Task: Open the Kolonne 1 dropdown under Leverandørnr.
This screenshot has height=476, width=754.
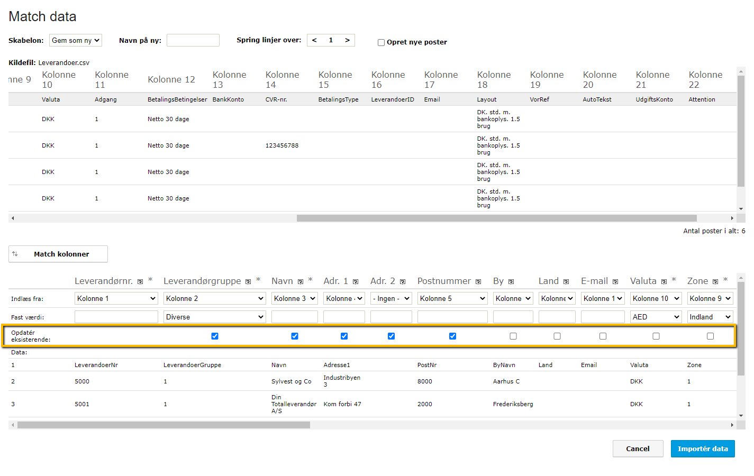Action: pos(116,298)
